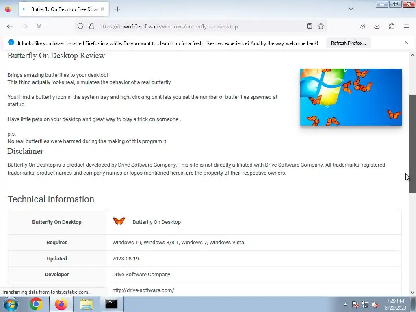Open the downloads panel
Viewport: 416px width, 312px height.
click(377, 26)
